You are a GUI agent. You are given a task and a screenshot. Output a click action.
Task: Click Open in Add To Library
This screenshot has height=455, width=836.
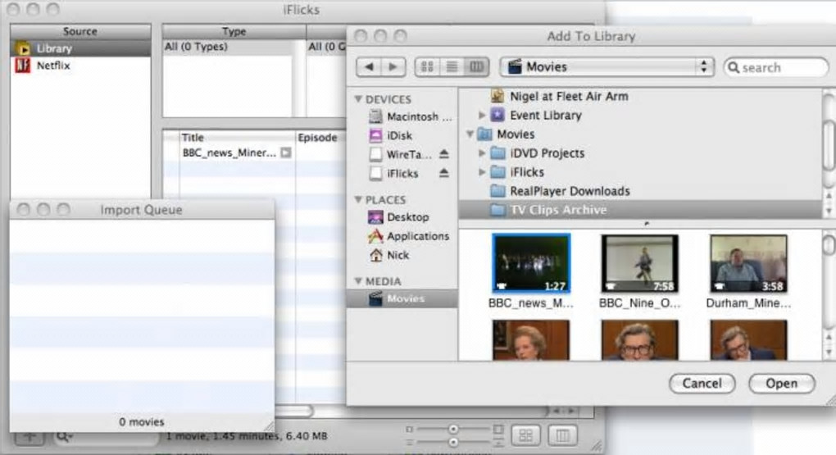[782, 384]
